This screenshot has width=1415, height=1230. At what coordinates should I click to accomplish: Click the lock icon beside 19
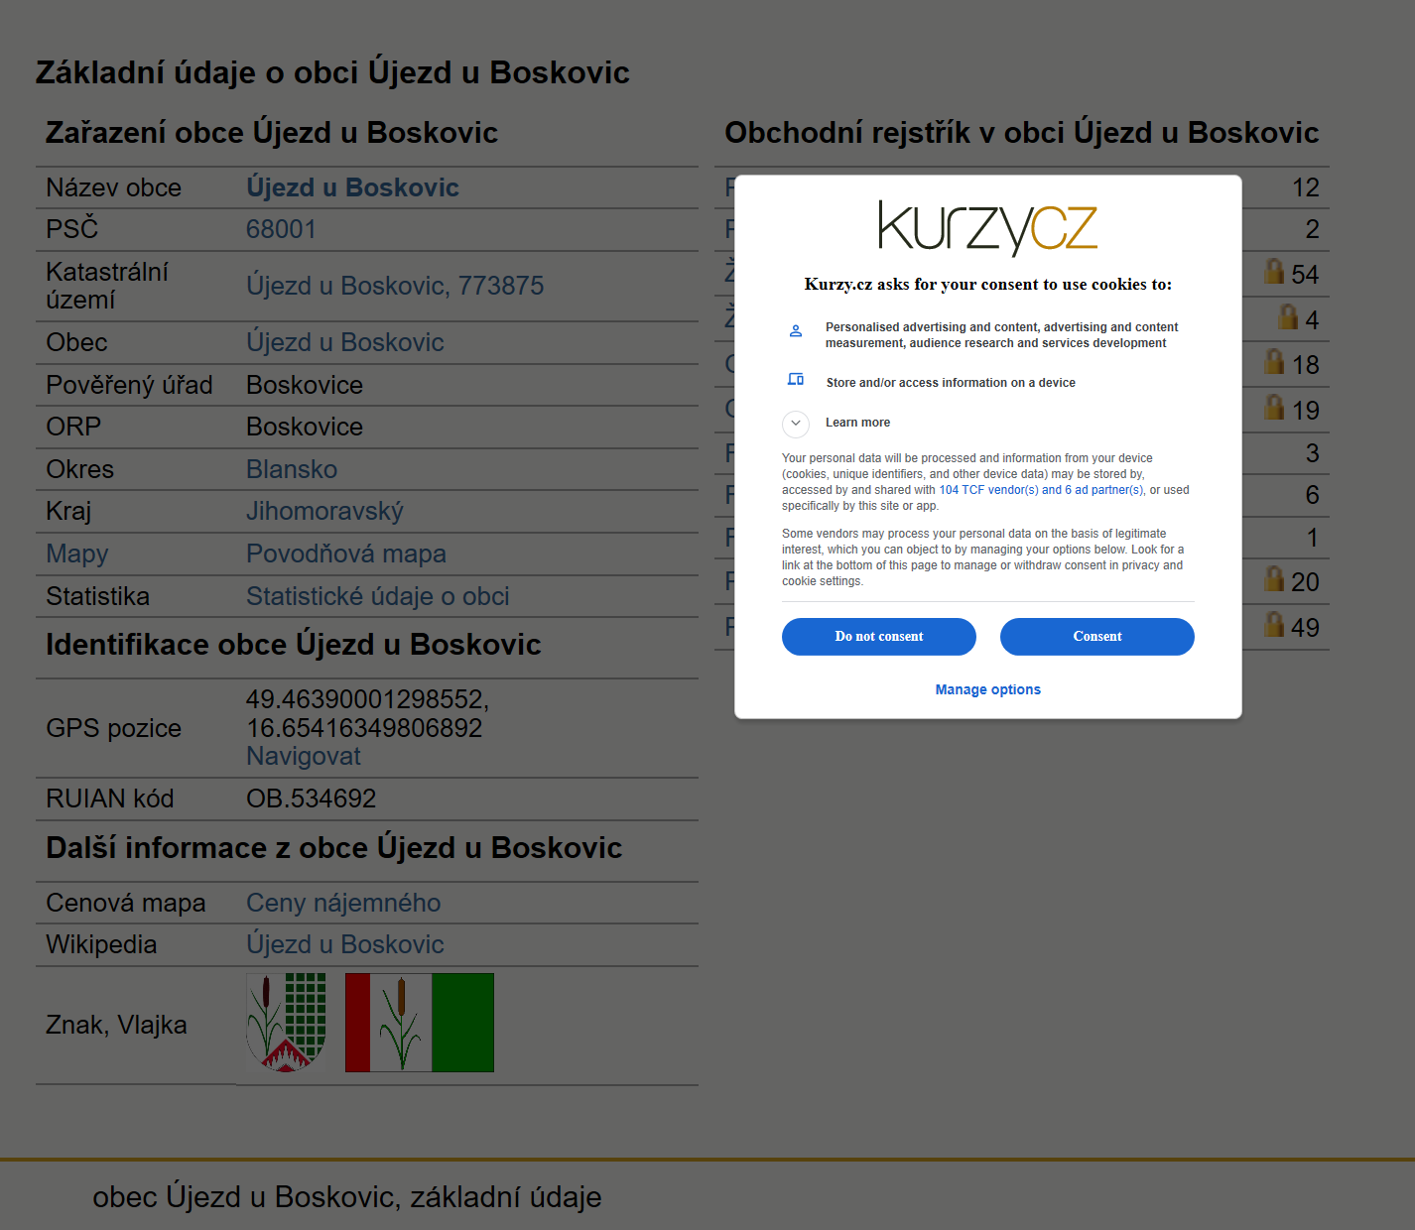pyautogui.click(x=1274, y=407)
